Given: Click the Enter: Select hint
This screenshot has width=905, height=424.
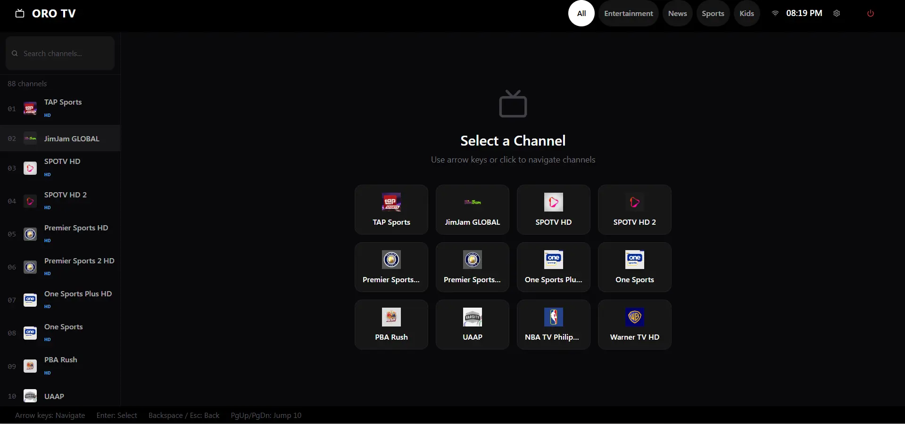Looking at the screenshot, I should pyautogui.click(x=117, y=415).
